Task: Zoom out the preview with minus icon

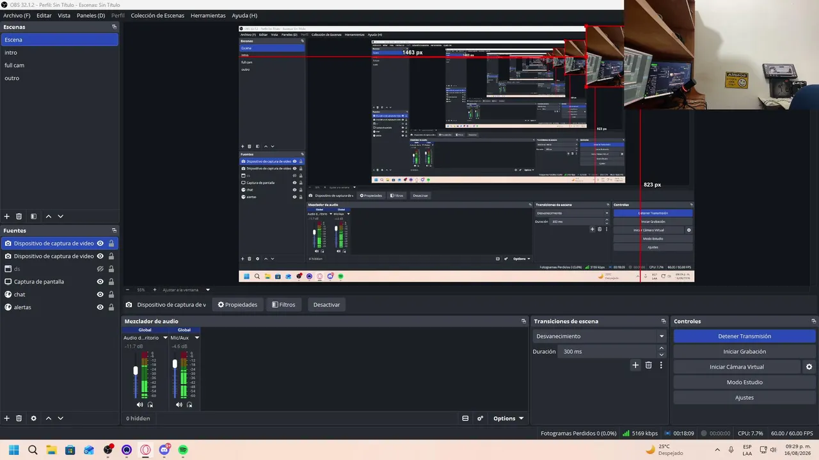Action: click(x=127, y=290)
